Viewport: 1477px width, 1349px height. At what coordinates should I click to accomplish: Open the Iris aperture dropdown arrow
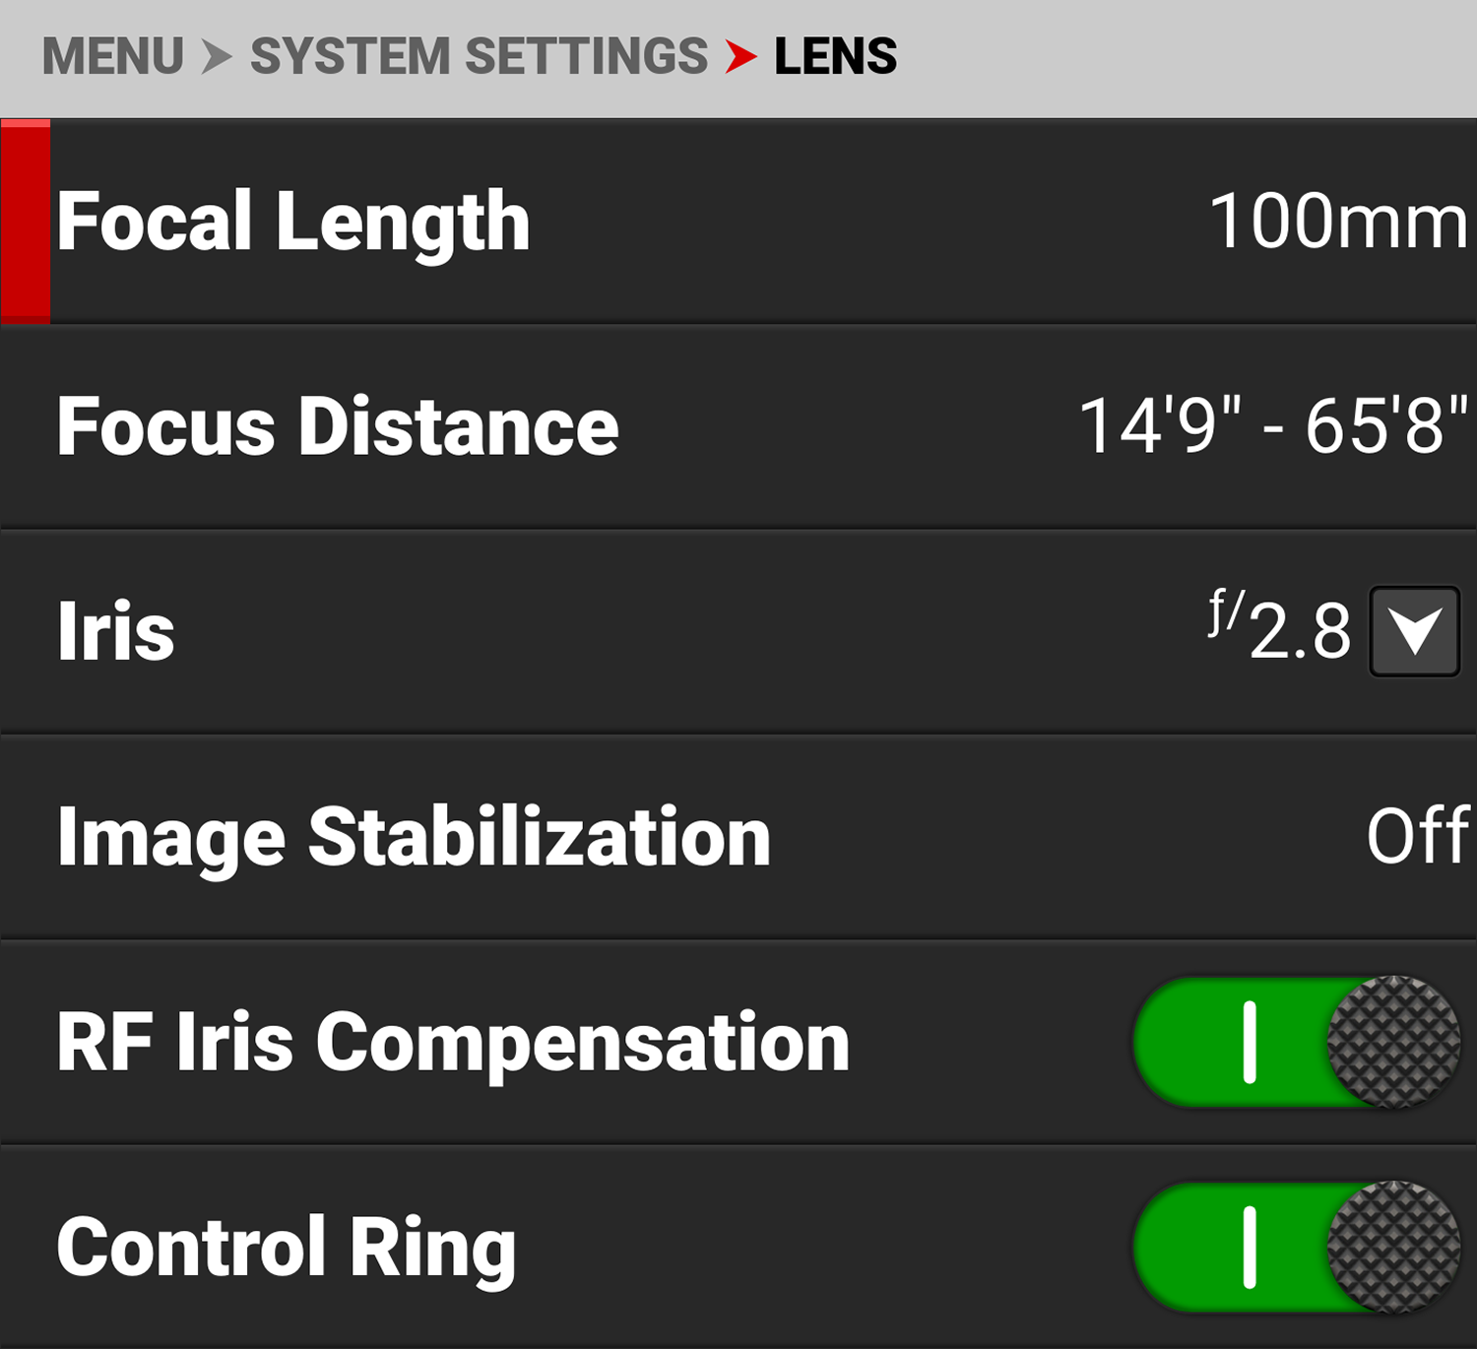[1414, 631]
